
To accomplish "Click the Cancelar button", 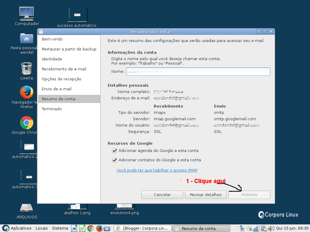I will click(162, 195).
